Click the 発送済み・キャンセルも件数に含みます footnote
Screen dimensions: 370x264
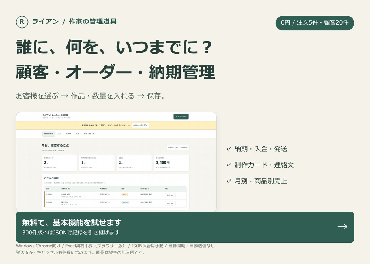pos(81,252)
